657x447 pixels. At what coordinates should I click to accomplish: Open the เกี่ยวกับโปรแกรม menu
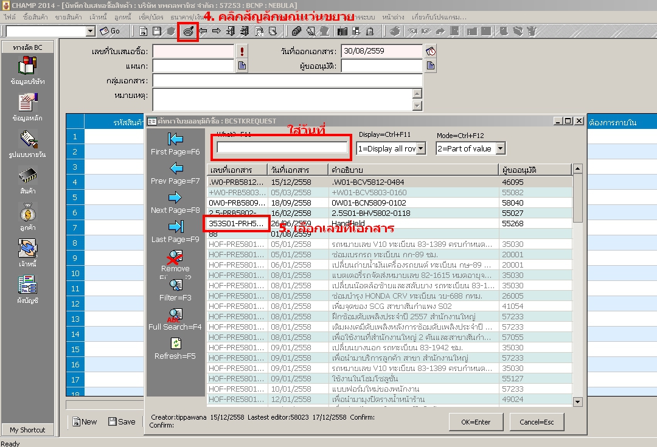(439, 17)
